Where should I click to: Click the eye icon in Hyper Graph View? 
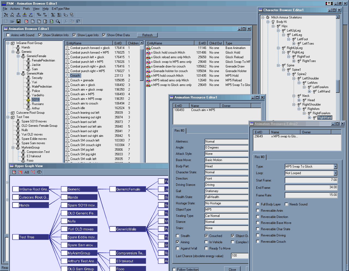pyautogui.click(x=39, y=172)
